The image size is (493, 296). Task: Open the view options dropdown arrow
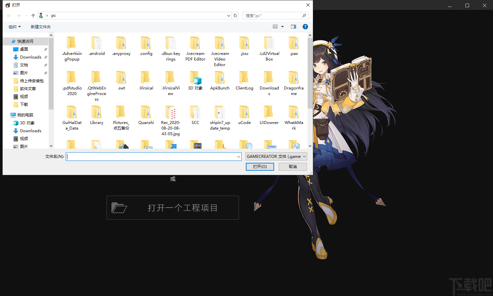pyautogui.click(x=282, y=27)
